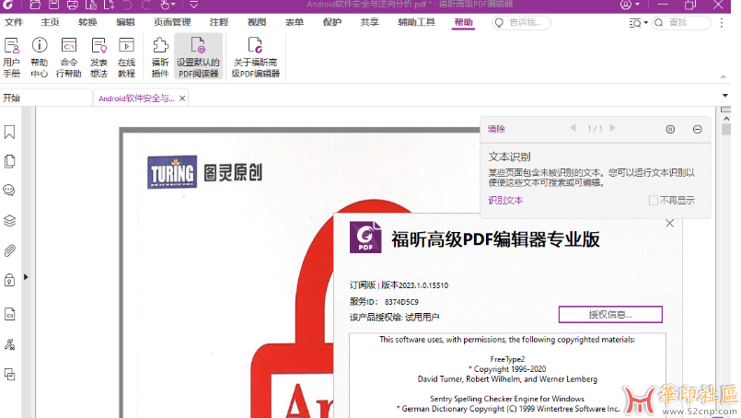Image resolution: width=741 pixels, height=418 pixels.
Task: Open 在线教程 online tutorials
Action: [126, 57]
